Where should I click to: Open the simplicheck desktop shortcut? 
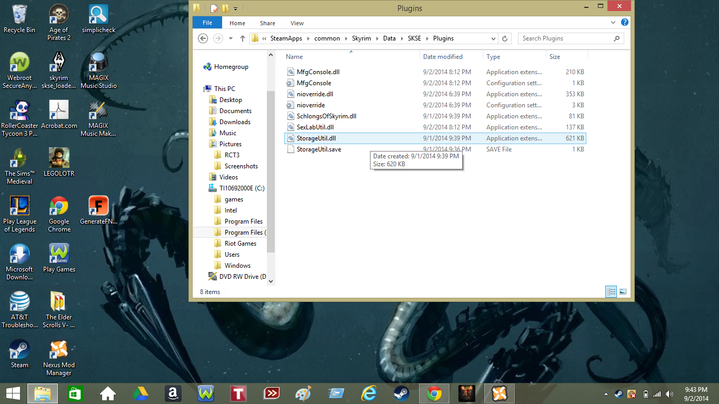coord(98,19)
